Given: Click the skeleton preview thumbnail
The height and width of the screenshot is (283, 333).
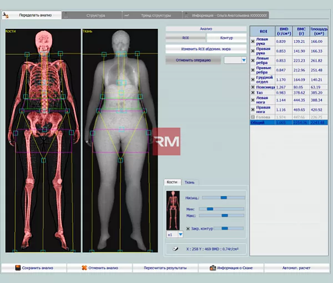Looking at the screenshot, I should pos(173,210).
